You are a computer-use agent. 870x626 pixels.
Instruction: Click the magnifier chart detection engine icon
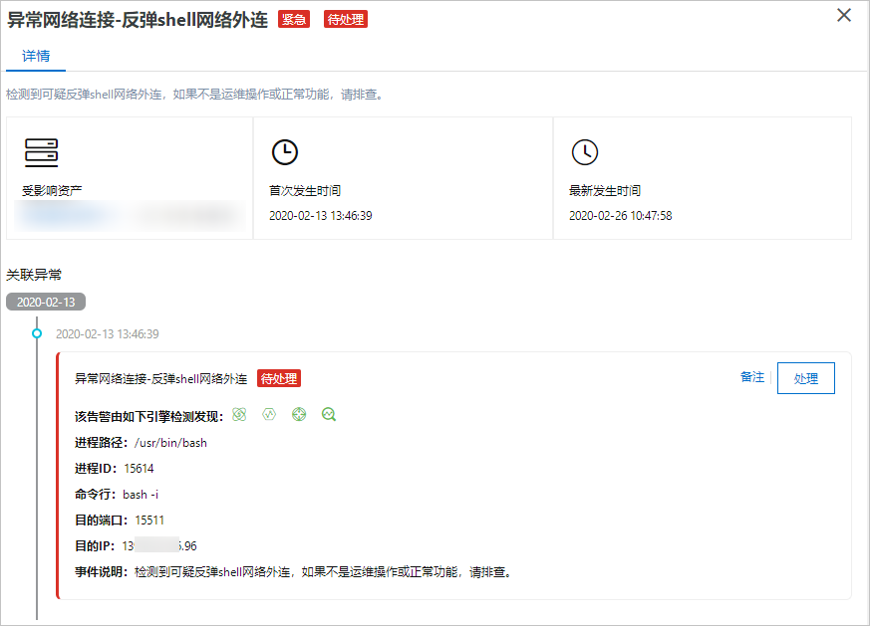click(329, 414)
